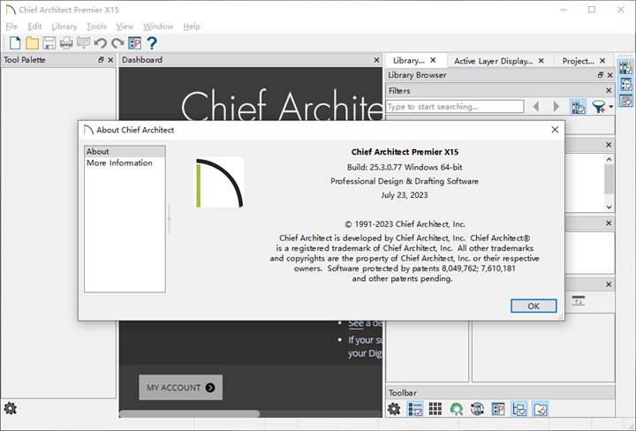Toggle the Project Browser side icon
The image size is (636, 431).
click(625, 100)
